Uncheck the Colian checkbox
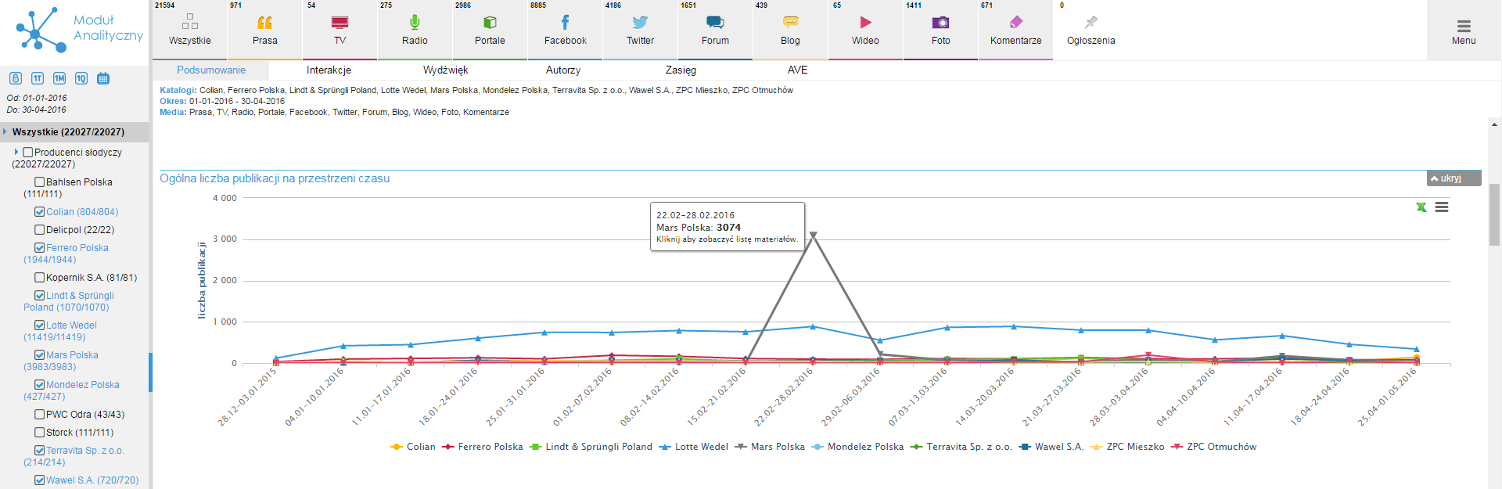The height and width of the screenshot is (489, 1502). pos(39,212)
